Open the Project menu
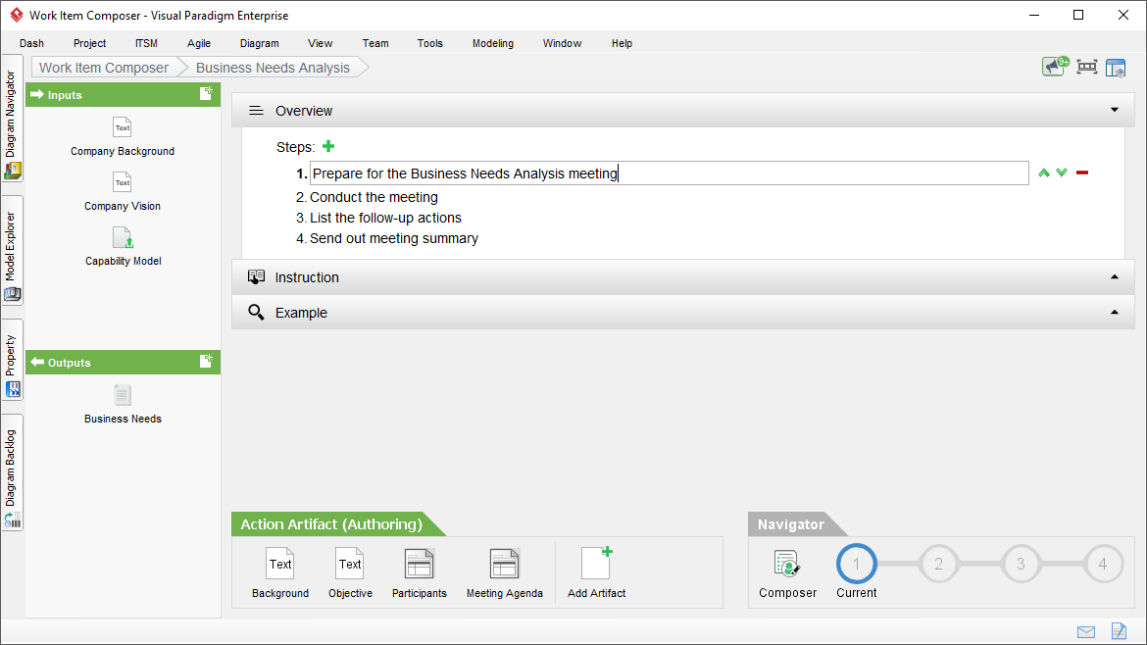 [x=89, y=43]
